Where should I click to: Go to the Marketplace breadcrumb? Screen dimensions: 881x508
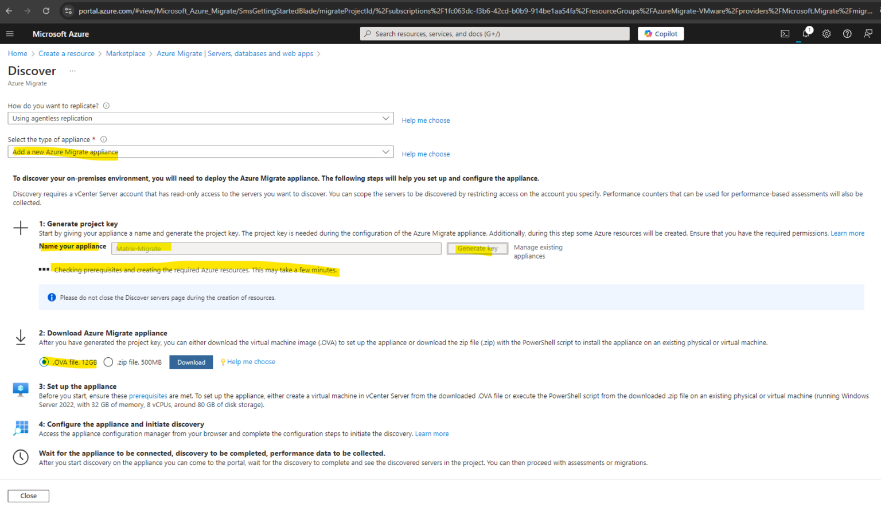coord(126,53)
